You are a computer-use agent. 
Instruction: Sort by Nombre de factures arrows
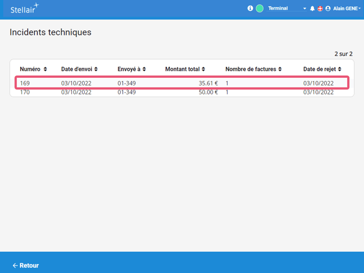pyautogui.click(x=280, y=69)
